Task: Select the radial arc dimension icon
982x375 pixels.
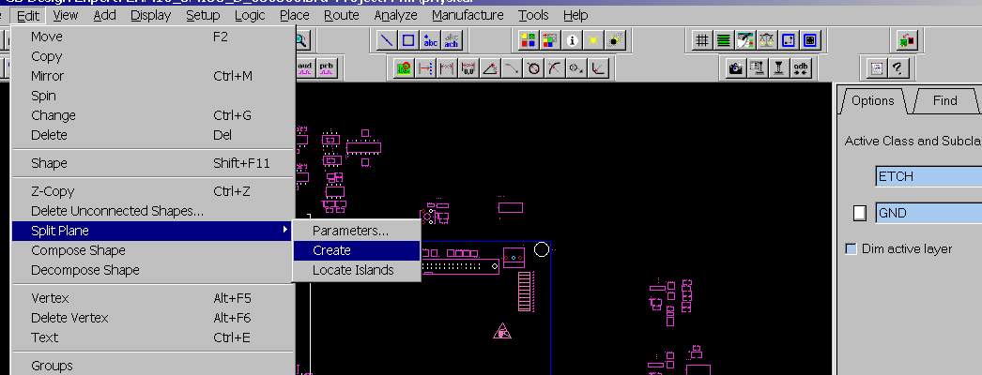Action: point(555,68)
